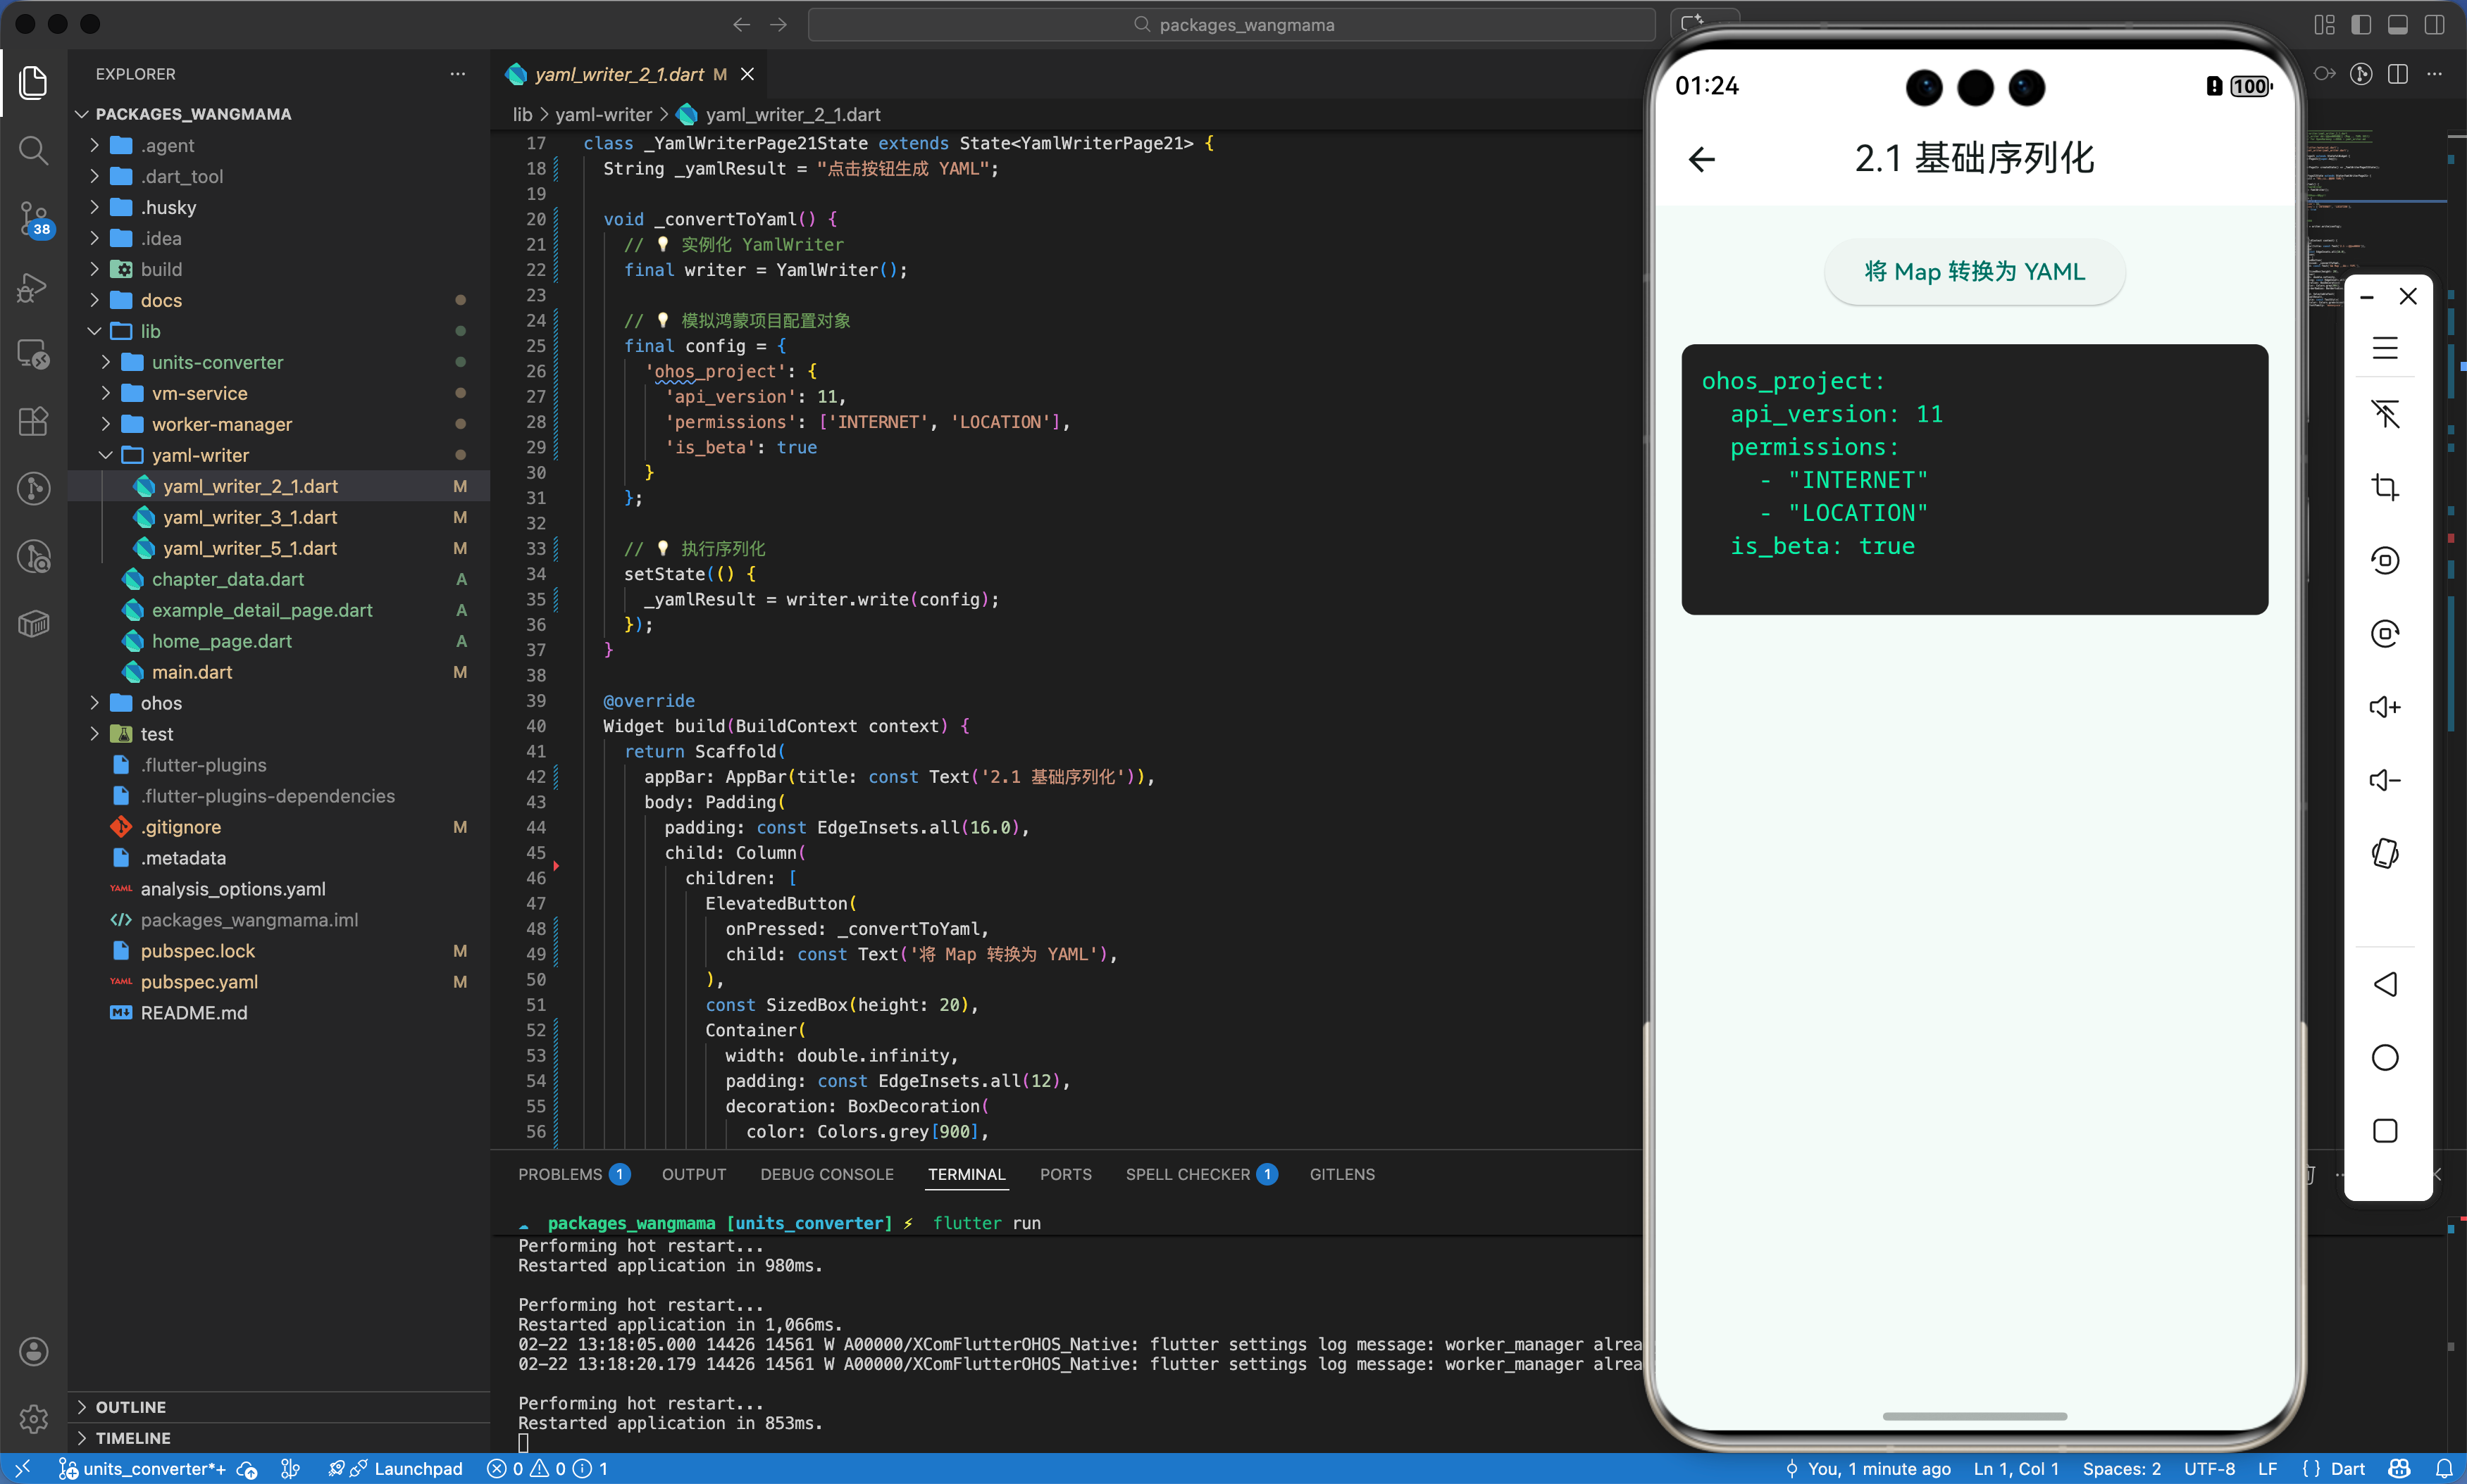
Task: Collapse the yaml-writer folder
Action: (x=199, y=455)
